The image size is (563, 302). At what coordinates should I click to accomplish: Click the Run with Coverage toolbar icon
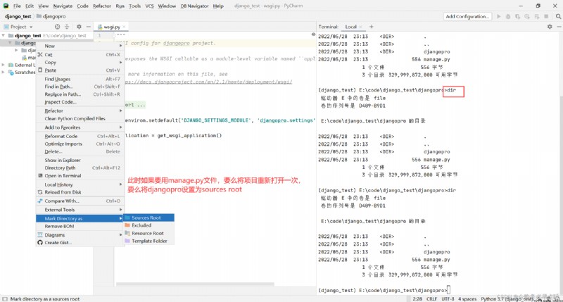[x=517, y=16]
